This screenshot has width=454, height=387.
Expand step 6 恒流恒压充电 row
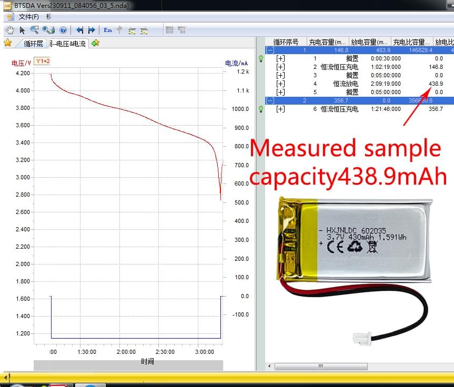click(280, 109)
